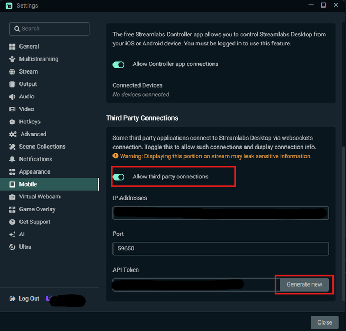The image size is (346, 331).
Task: Click the Ultra swirl icon
Action: click(12, 247)
